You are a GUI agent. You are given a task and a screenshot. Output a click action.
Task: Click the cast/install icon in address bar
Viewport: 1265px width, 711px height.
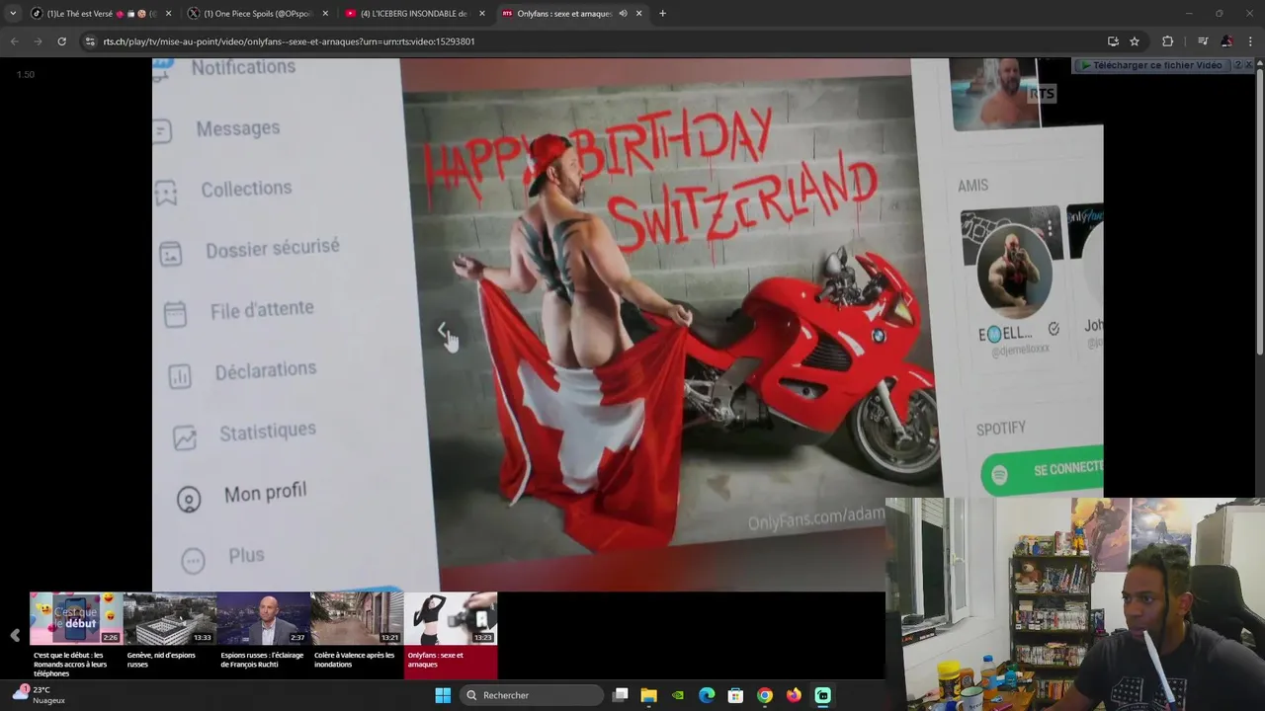(1113, 41)
